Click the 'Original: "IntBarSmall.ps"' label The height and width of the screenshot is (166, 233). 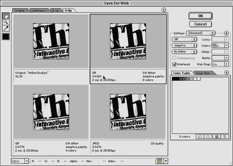click(x=32, y=73)
